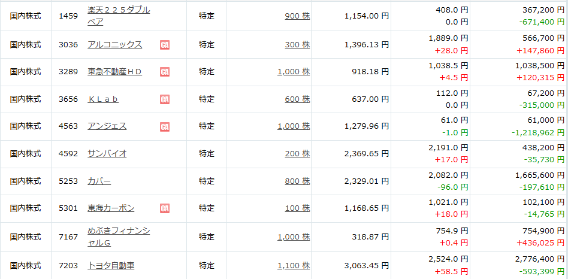Click the 900 株 holdings link

pyautogui.click(x=297, y=16)
